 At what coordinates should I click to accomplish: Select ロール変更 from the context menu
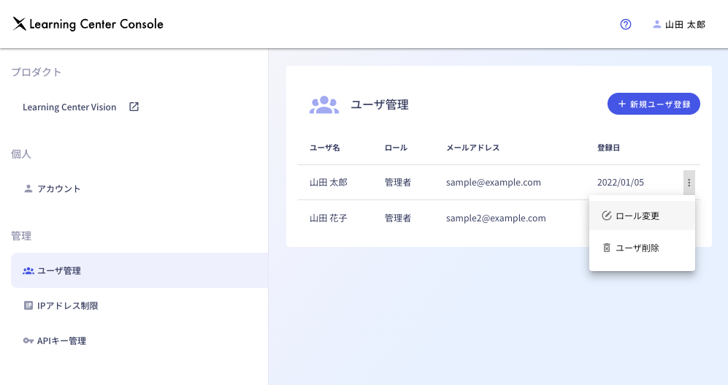pyautogui.click(x=637, y=216)
